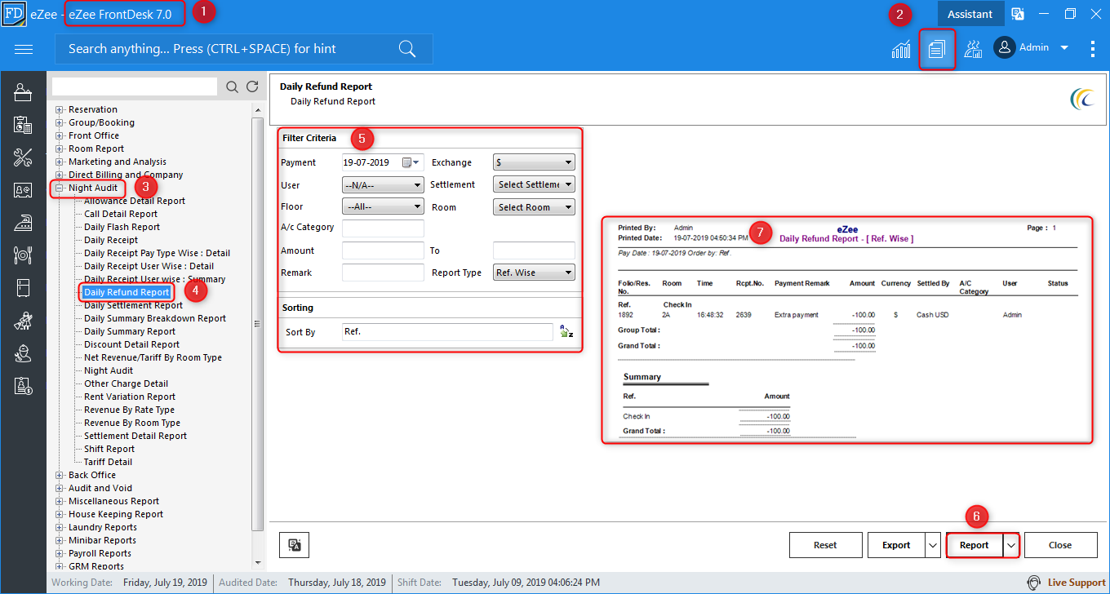Open the Report button dropdown arrow
Screen dimensions: 1110x594
tap(1011, 545)
